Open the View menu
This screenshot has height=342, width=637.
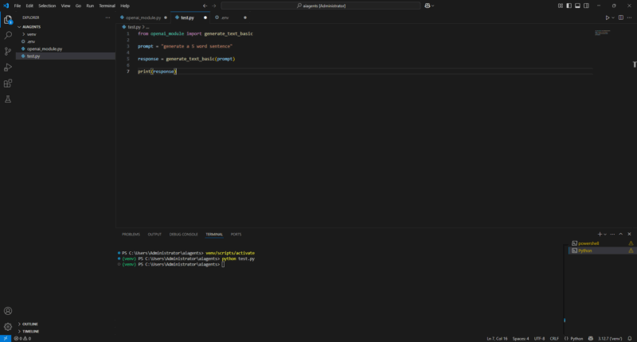pyautogui.click(x=65, y=6)
